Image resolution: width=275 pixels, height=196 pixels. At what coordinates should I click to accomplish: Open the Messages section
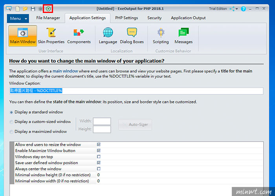[183, 36]
